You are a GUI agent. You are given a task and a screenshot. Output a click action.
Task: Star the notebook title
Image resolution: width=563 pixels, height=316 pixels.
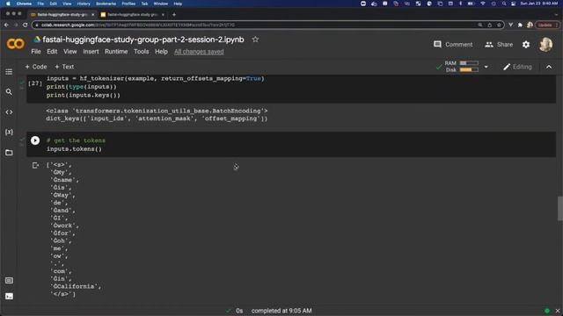pyautogui.click(x=255, y=39)
